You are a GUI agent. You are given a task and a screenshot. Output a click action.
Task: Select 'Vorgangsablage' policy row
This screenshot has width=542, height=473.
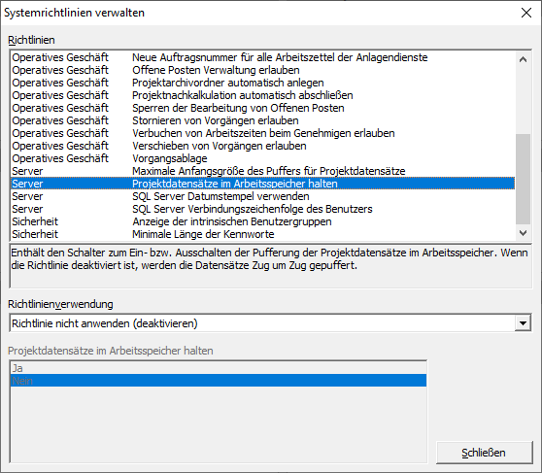(x=262, y=158)
